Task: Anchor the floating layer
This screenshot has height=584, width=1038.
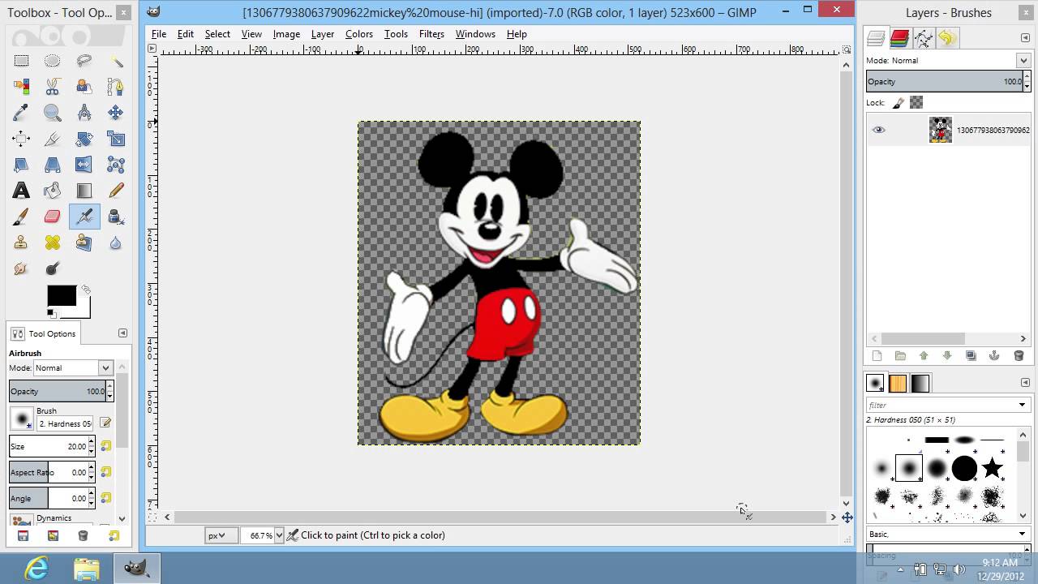Action: (994, 355)
